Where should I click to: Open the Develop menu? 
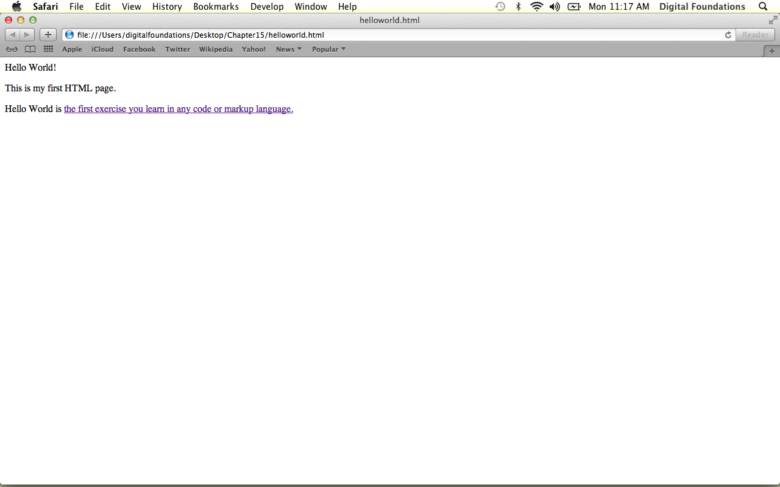267,7
